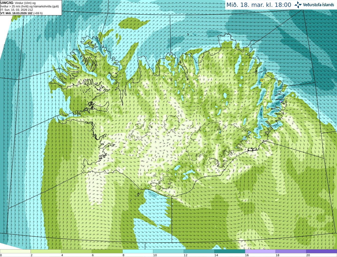Click the Veðurstofa Íslands star logo icon

click(x=298, y=5)
